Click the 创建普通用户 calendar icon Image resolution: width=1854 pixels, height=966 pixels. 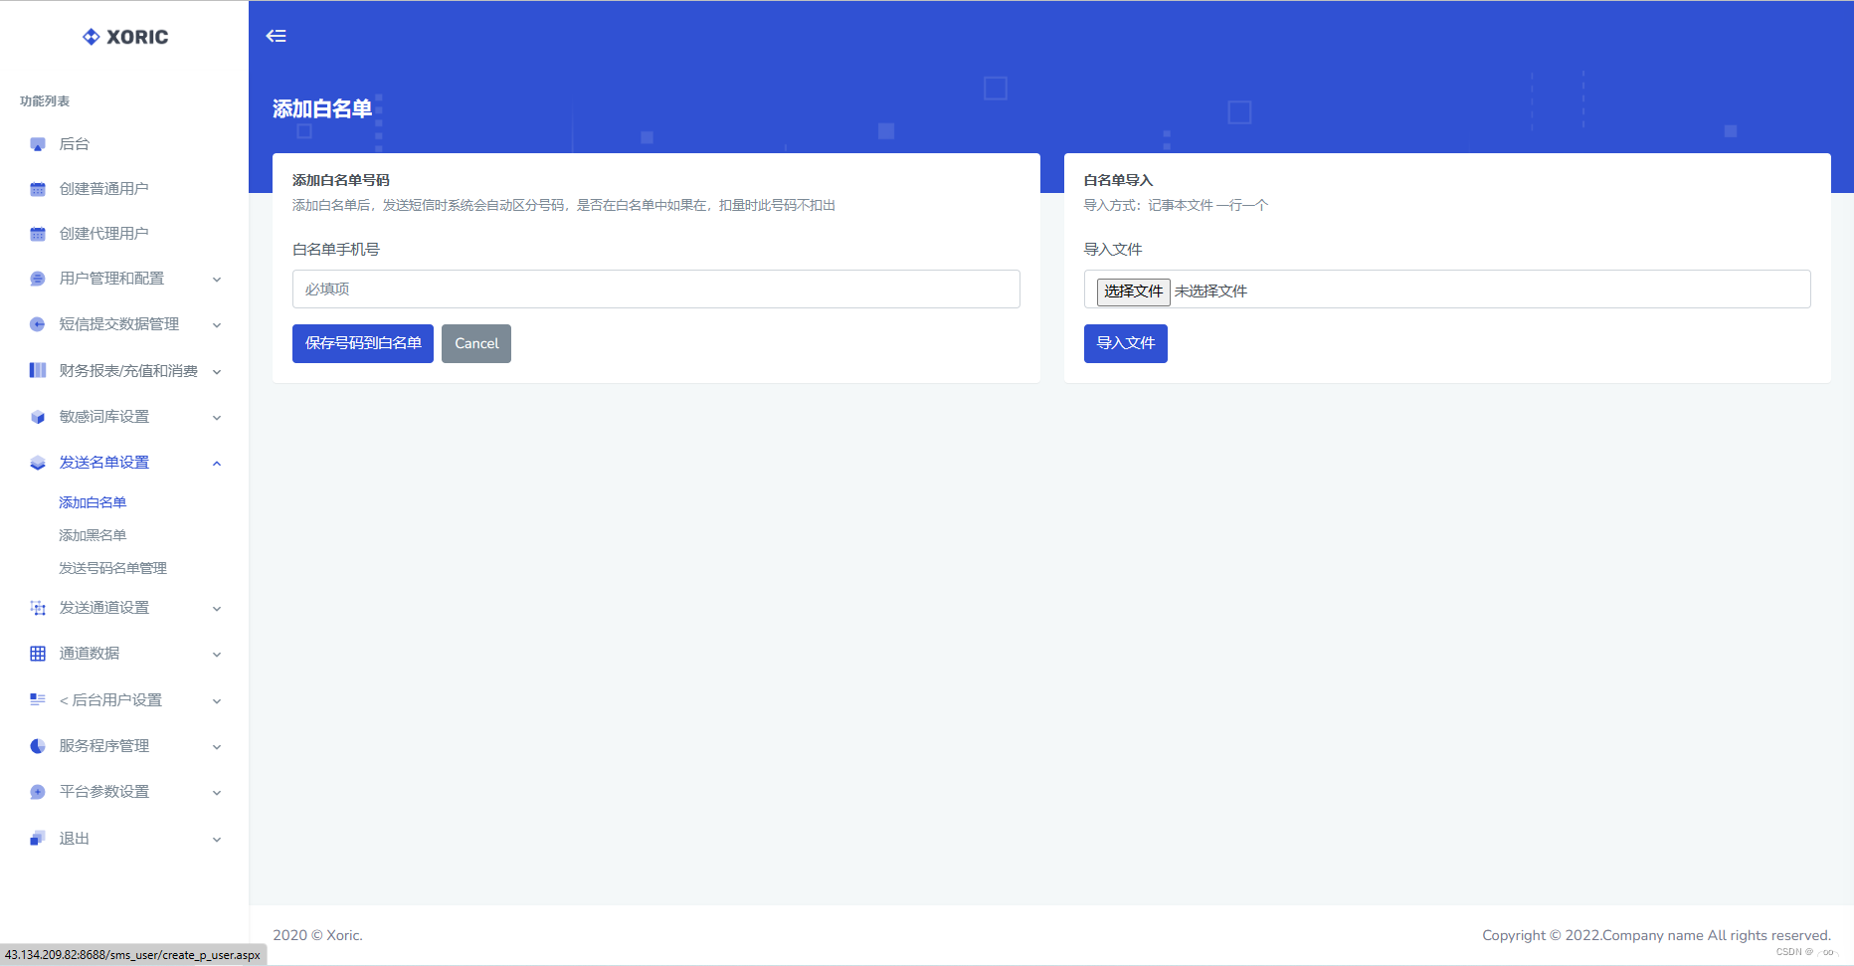(38, 189)
